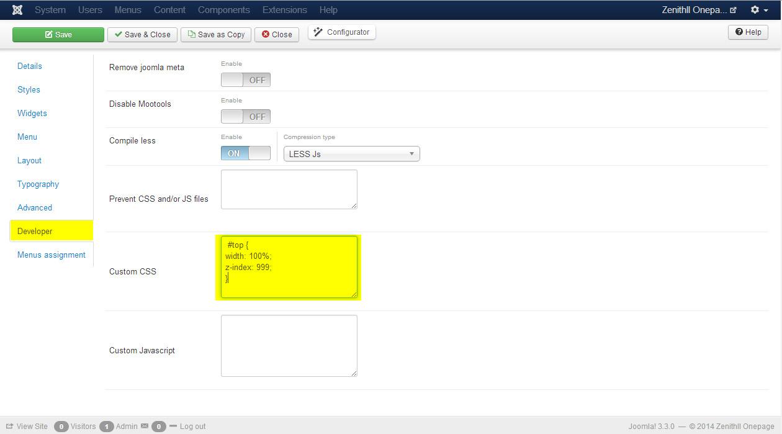Open the System menu
The image size is (782, 434).
(x=50, y=10)
